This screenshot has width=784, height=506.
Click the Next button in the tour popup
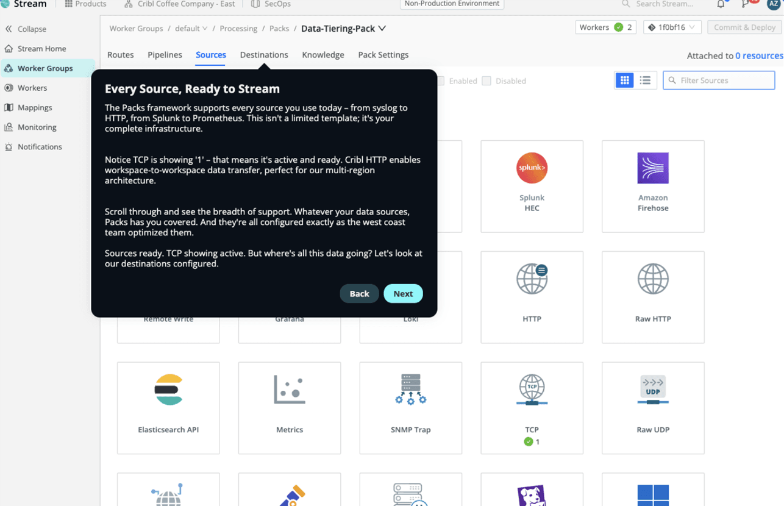tap(403, 293)
